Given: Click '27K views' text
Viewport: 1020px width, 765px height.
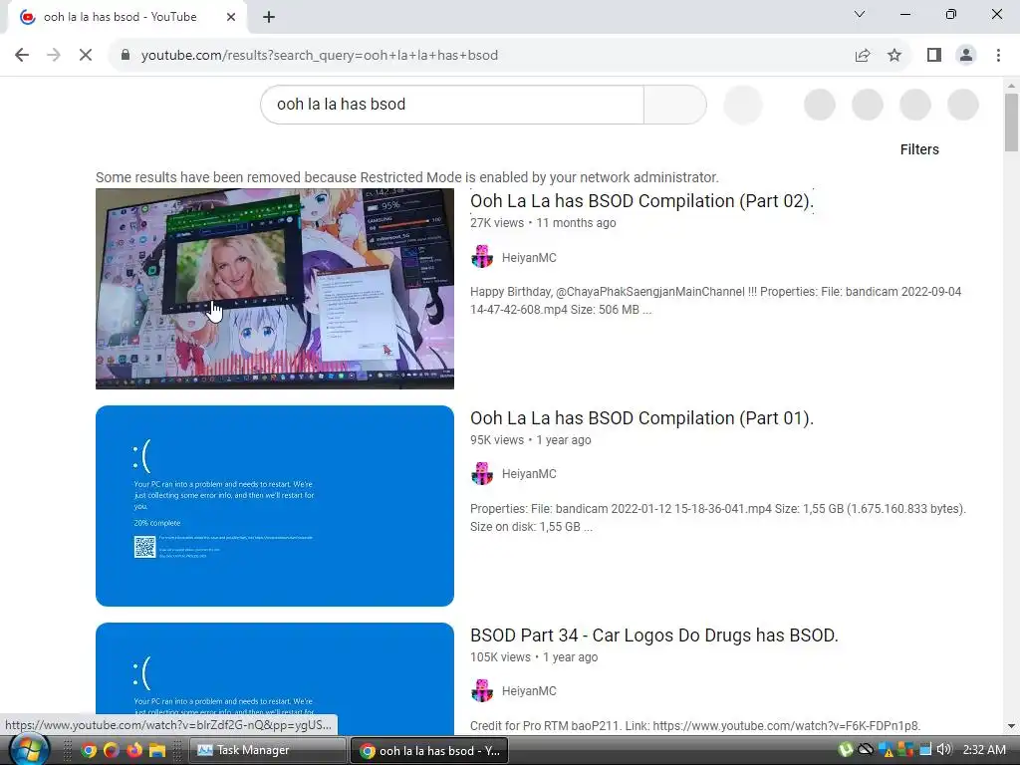Looking at the screenshot, I should click(x=497, y=223).
